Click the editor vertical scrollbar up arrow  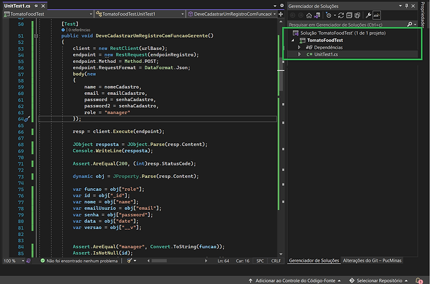281,22
